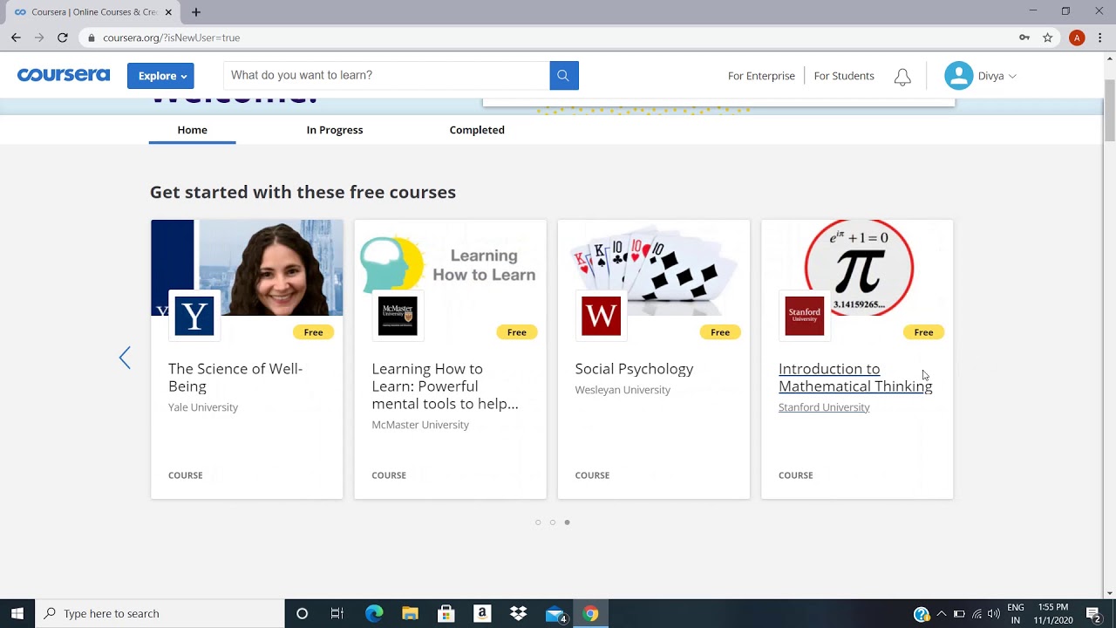
Task: Launch Microsoft Edge from taskbar
Action: (374, 613)
